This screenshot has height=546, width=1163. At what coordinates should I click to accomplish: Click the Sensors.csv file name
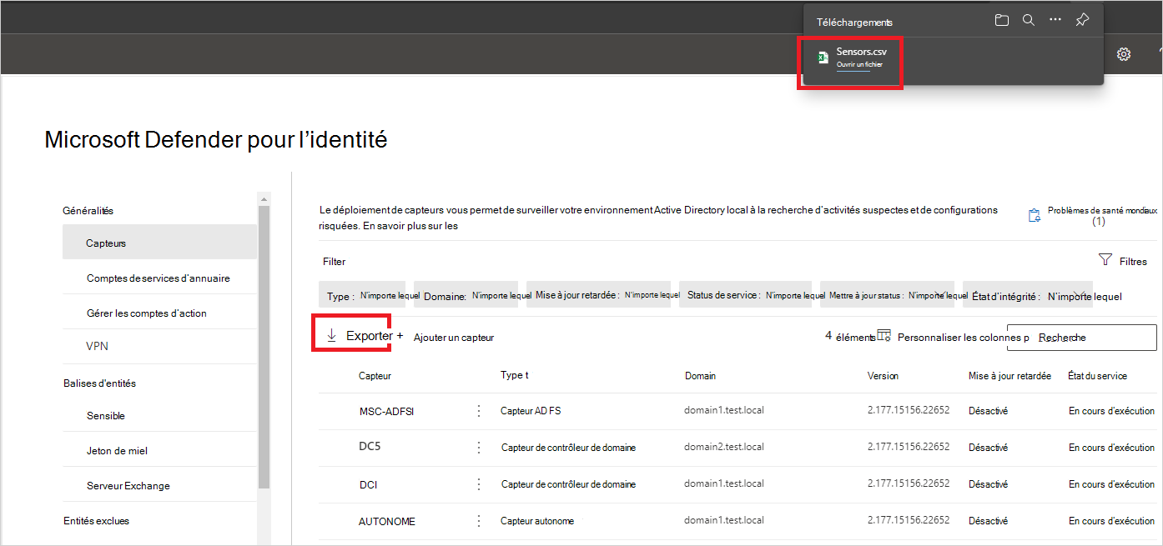862,52
